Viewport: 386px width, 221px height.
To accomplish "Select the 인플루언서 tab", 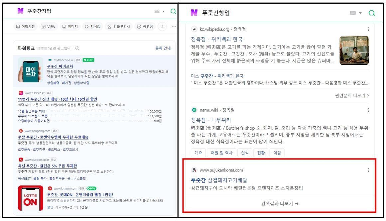I will click(x=119, y=27).
